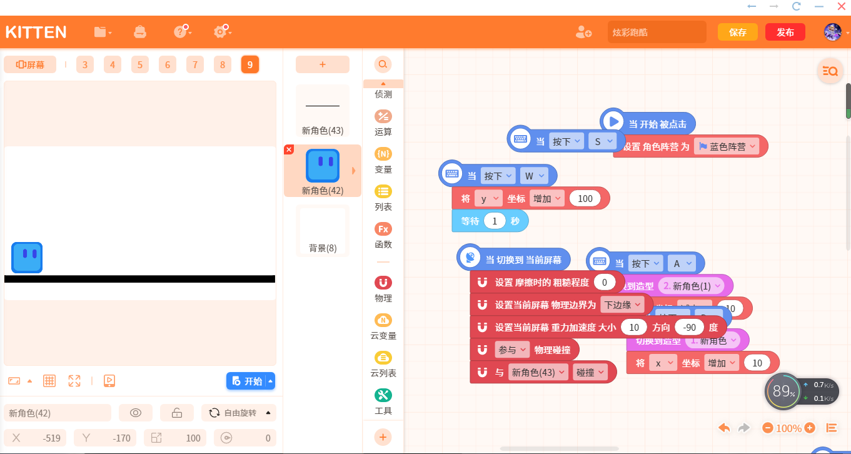
Task: Open the 自由旋转 rotation mode dropdown
Action: [239, 413]
